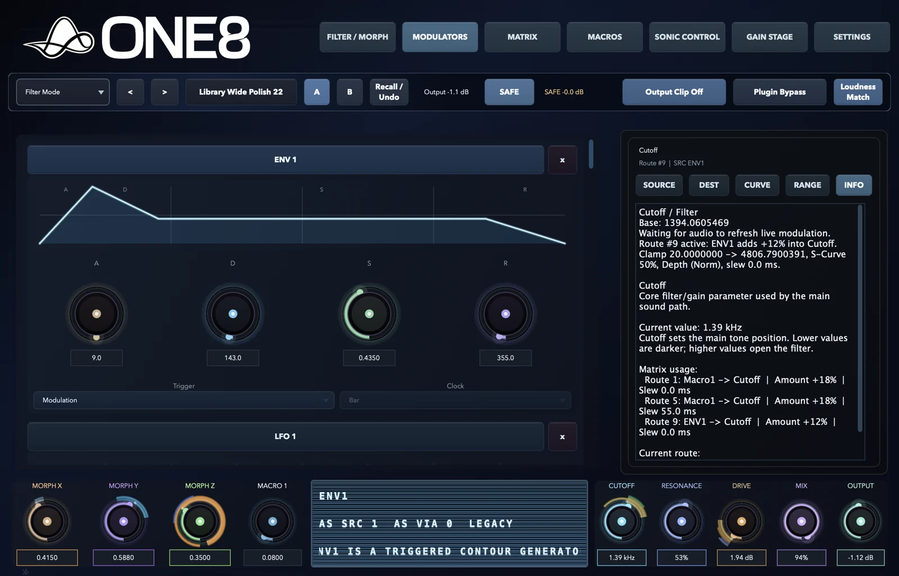Toggle Loudness Match
Image resolution: width=899 pixels, height=576 pixels.
click(x=858, y=92)
